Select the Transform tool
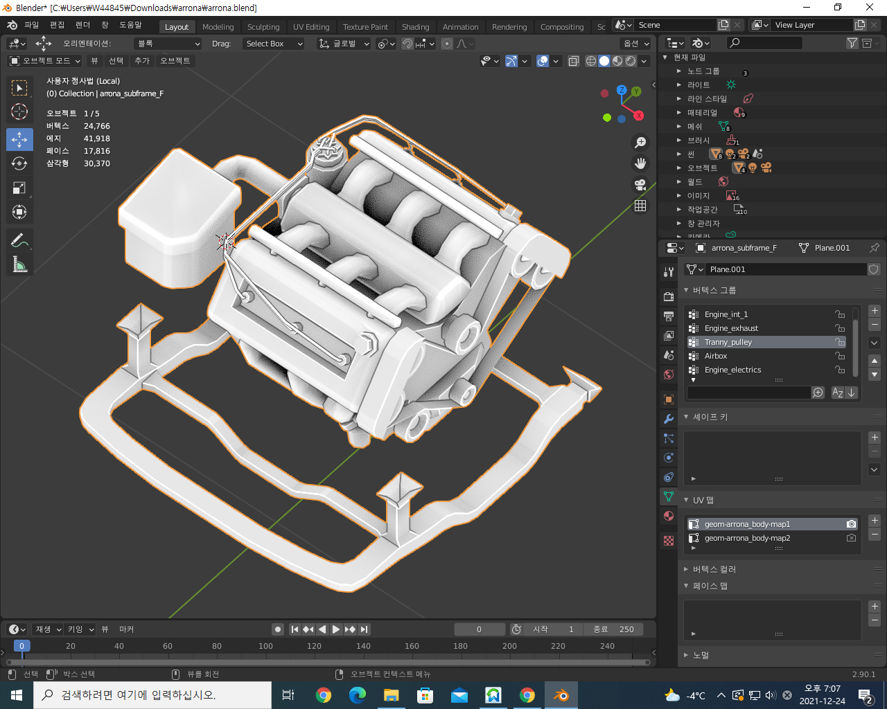This screenshot has width=887, height=709. pyautogui.click(x=19, y=212)
